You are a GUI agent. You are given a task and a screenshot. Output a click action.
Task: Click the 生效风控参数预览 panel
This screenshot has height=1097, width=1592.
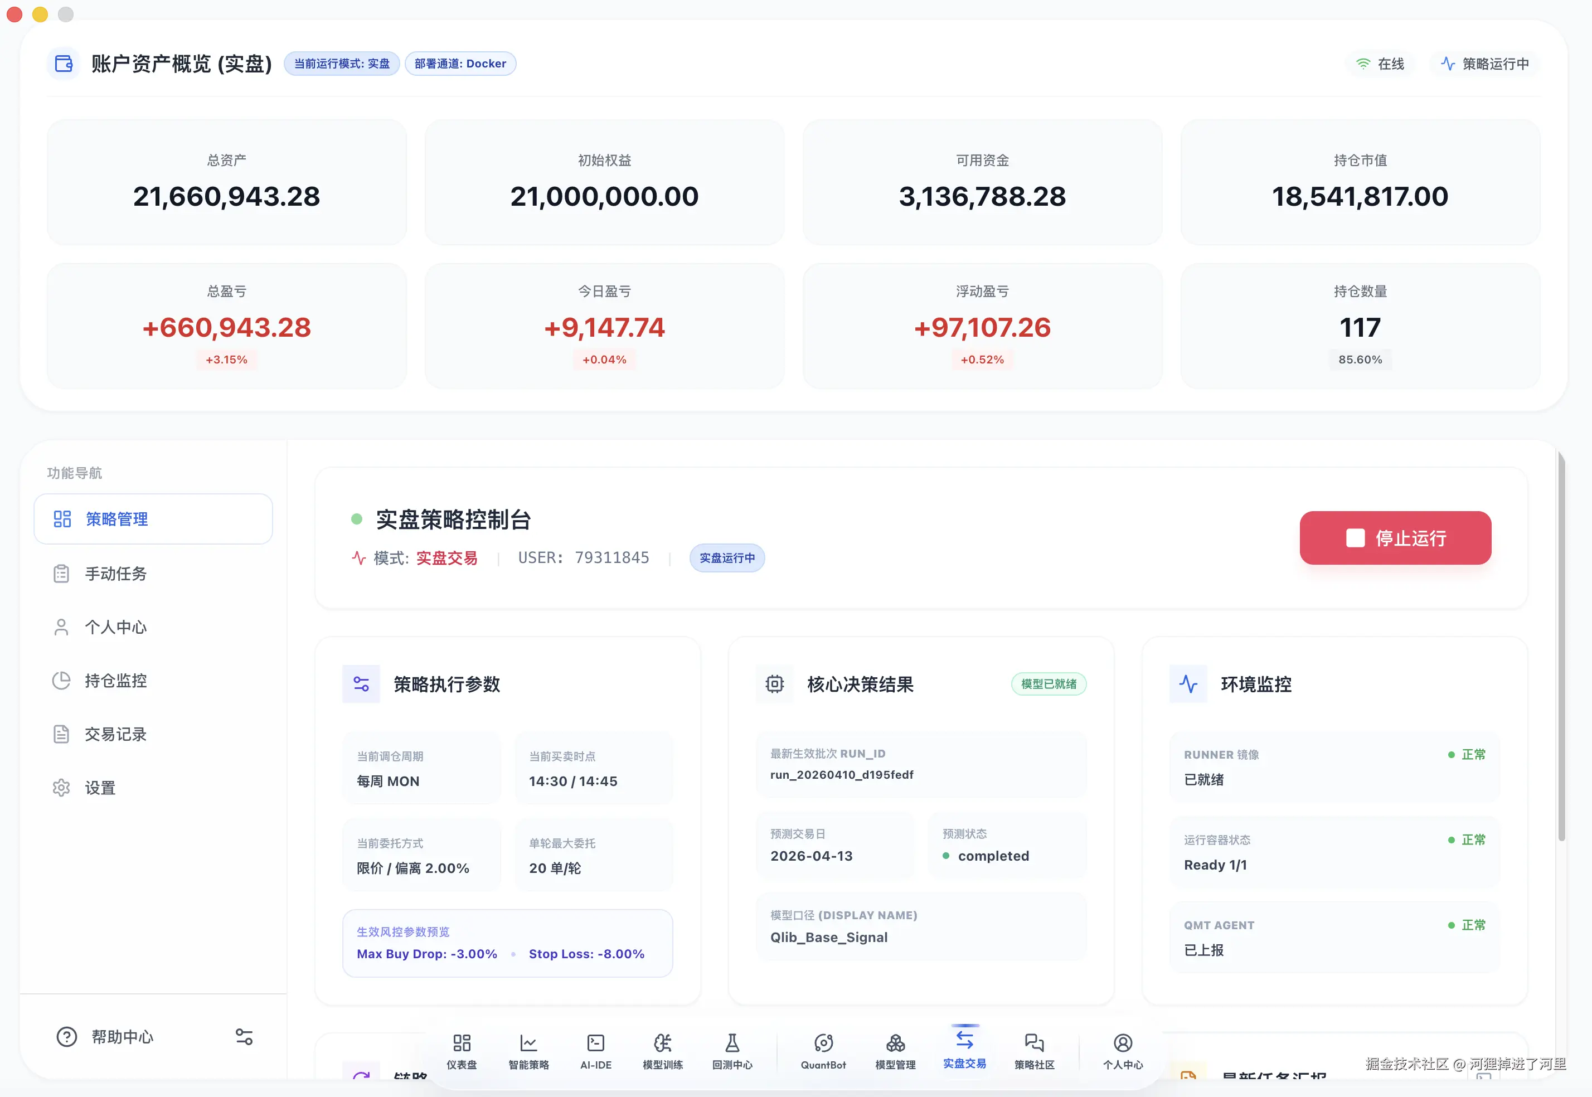point(507,943)
